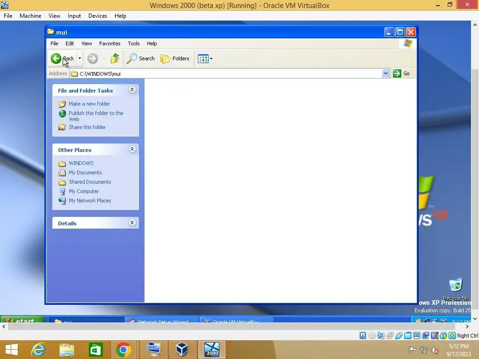Expand the address bar dropdown list
The image size is (479, 359).
pos(385,73)
